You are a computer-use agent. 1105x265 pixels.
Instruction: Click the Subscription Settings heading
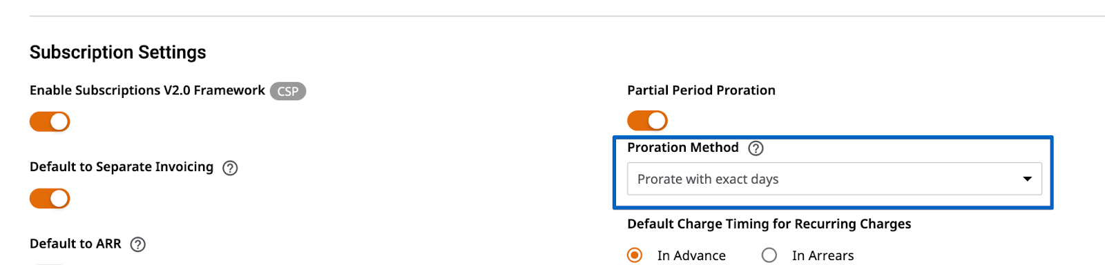pyautogui.click(x=118, y=52)
